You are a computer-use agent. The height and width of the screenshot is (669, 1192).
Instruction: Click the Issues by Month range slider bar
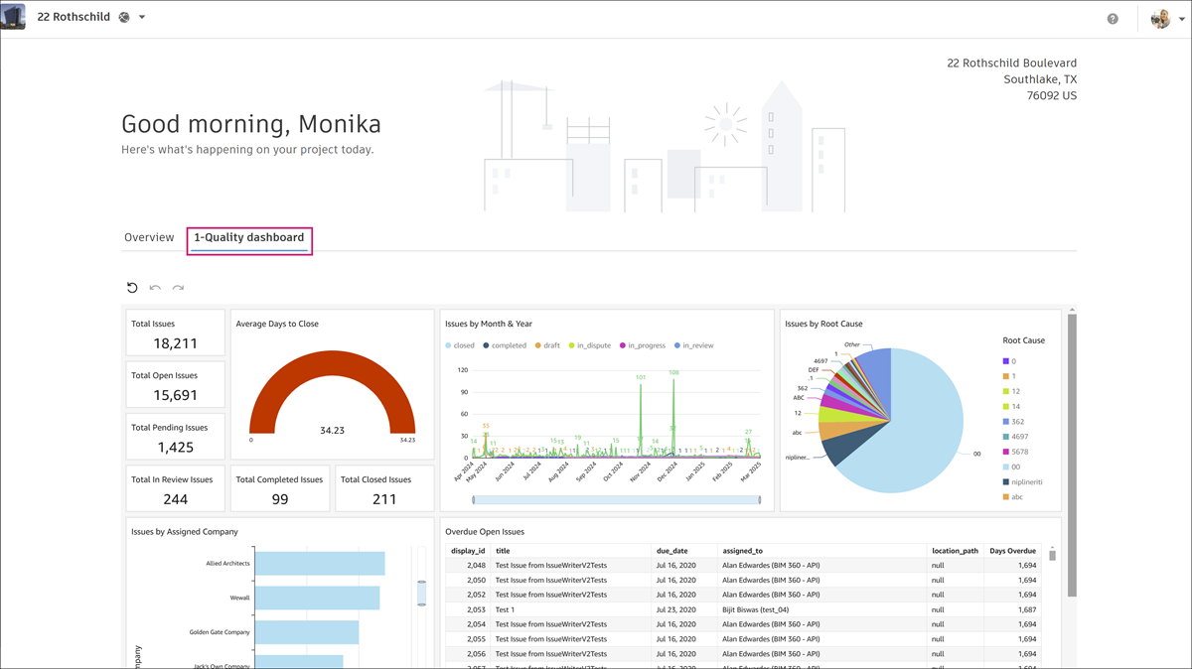coord(616,500)
